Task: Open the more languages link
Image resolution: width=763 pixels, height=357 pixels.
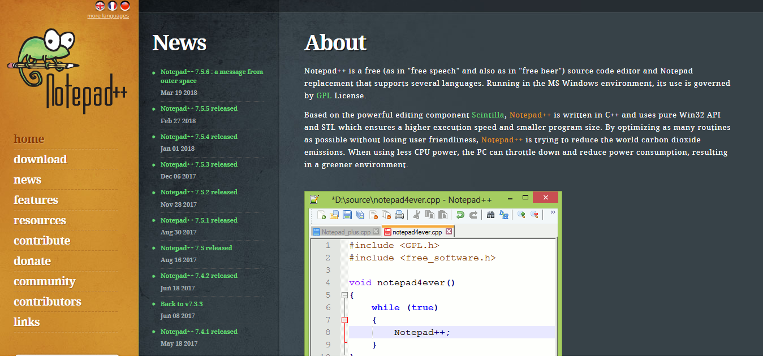Action: click(107, 15)
